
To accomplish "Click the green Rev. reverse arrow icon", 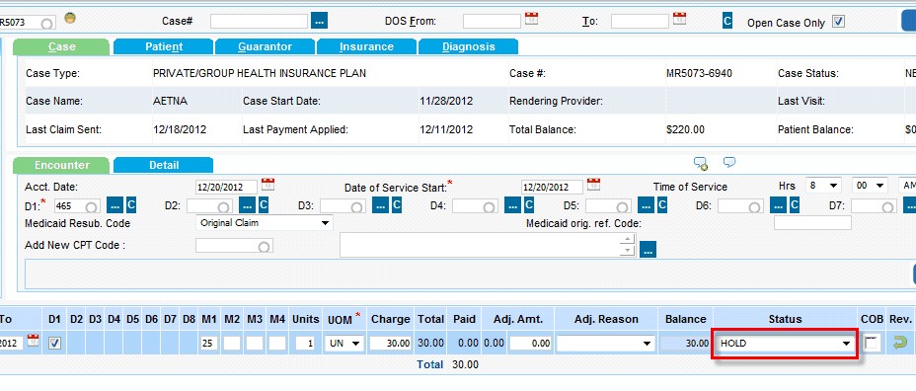I will [900, 344].
